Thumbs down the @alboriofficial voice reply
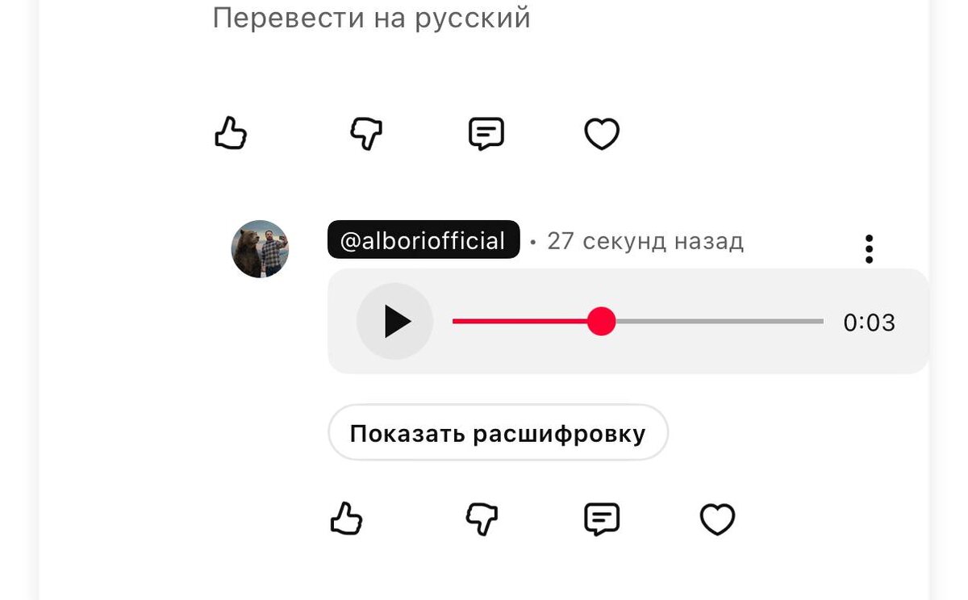This screenshot has height=600, width=968. point(482,519)
